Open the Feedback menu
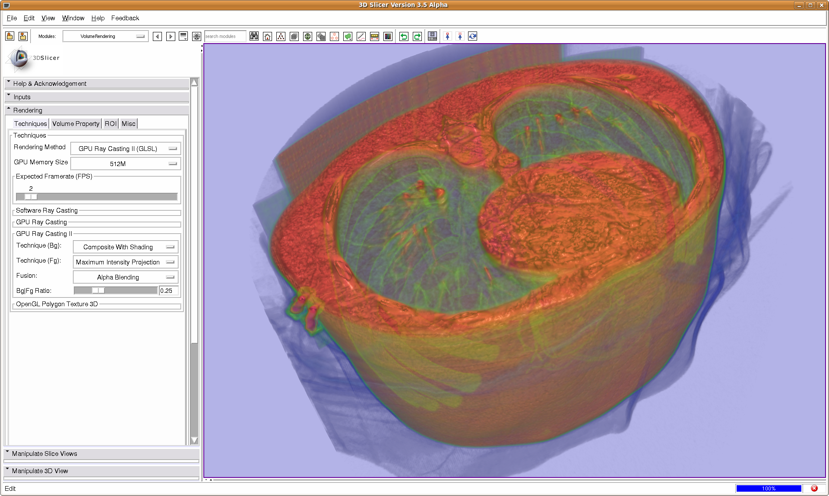This screenshot has width=829, height=496. 125,18
